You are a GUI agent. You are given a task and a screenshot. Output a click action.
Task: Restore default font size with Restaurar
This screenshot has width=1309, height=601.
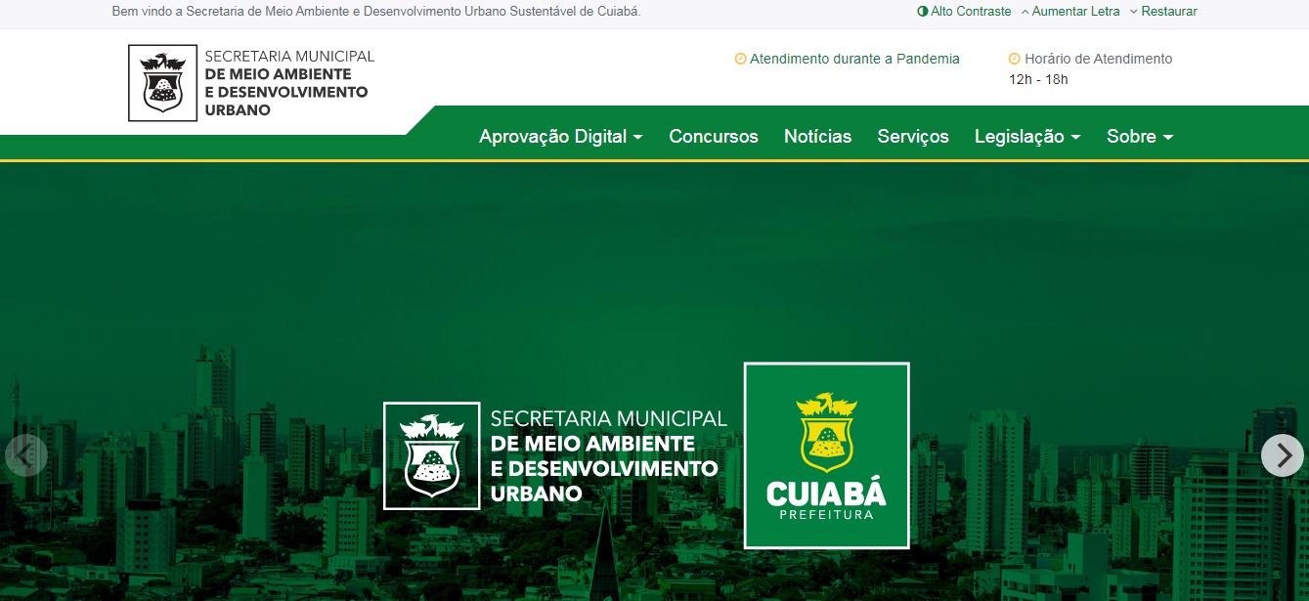1169,11
